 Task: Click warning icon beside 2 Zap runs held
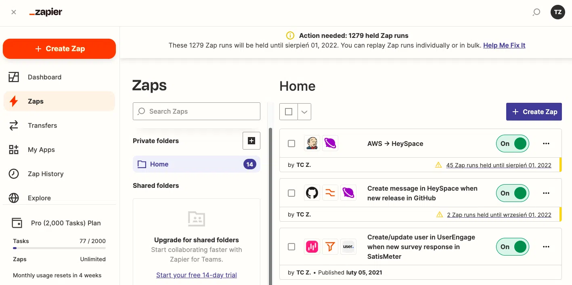440,214
